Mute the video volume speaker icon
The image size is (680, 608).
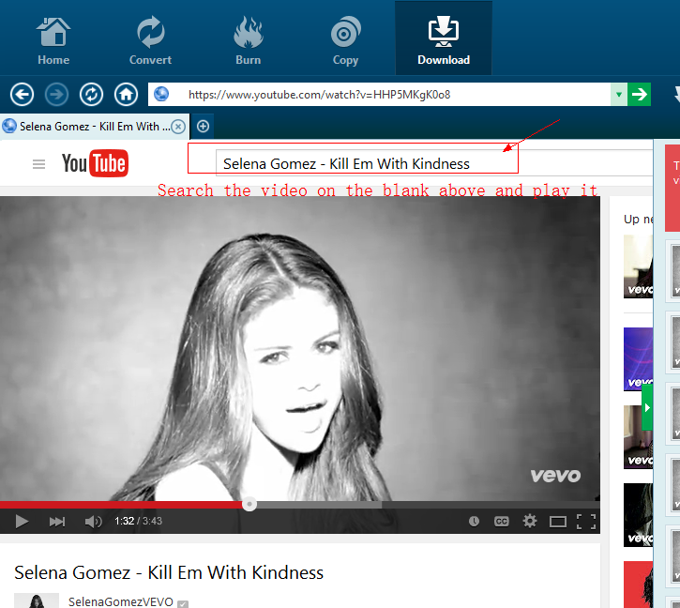[x=93, y=521]
